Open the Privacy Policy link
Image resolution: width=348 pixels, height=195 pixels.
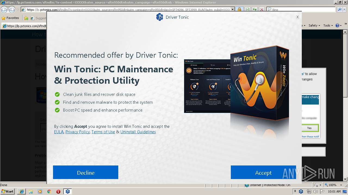pos(77,132)
